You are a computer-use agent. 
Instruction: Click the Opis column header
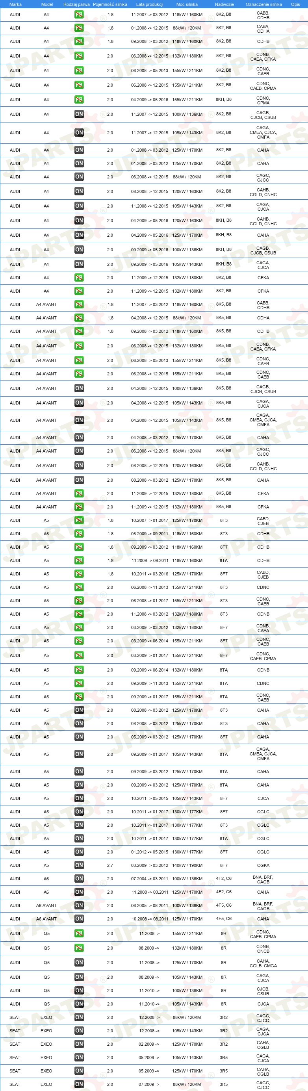coord(295,4)
